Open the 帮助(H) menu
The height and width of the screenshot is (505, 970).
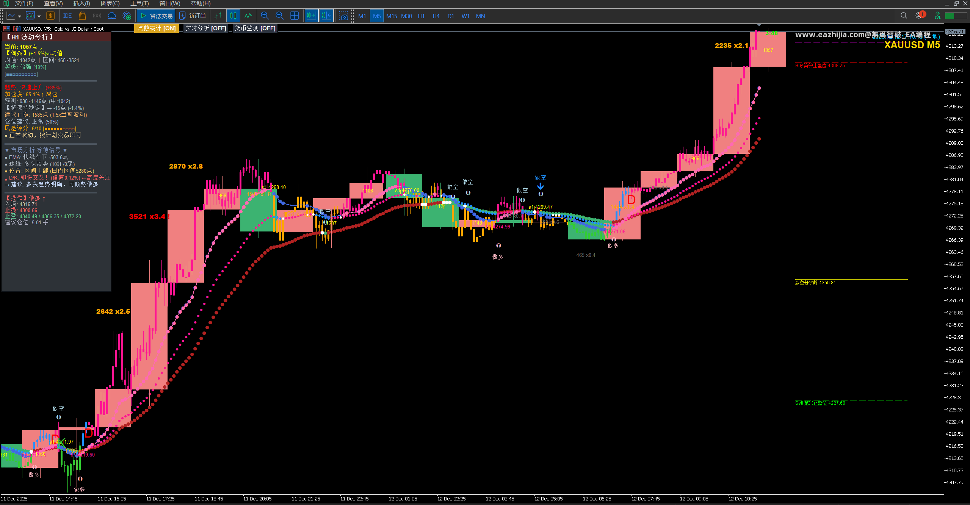[201, 3]
